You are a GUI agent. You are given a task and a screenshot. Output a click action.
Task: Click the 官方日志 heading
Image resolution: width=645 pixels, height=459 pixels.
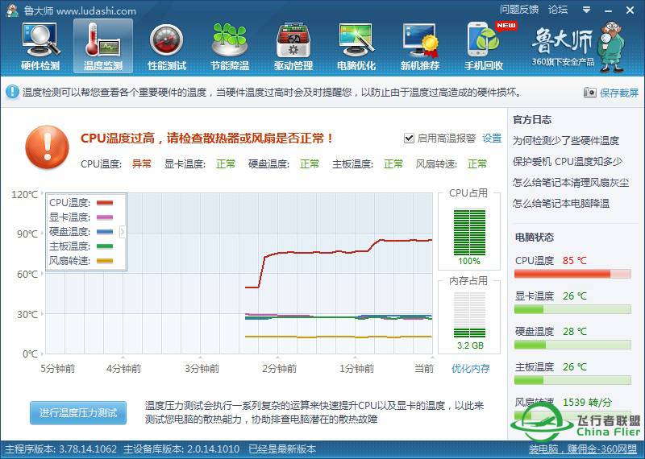coord(532,119)
